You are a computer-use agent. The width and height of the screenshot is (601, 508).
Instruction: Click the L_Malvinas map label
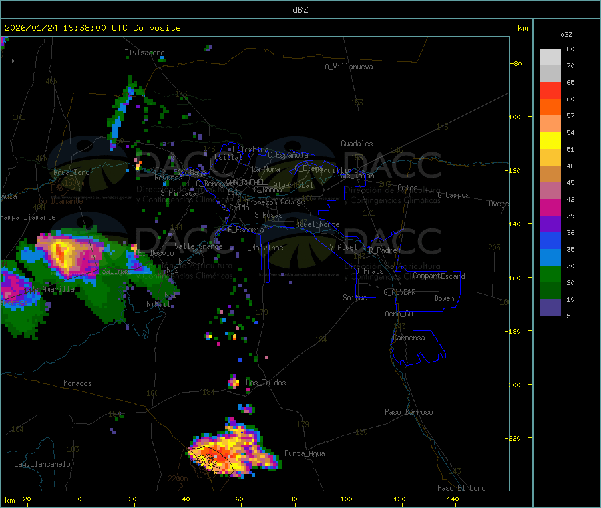(263, 248)
